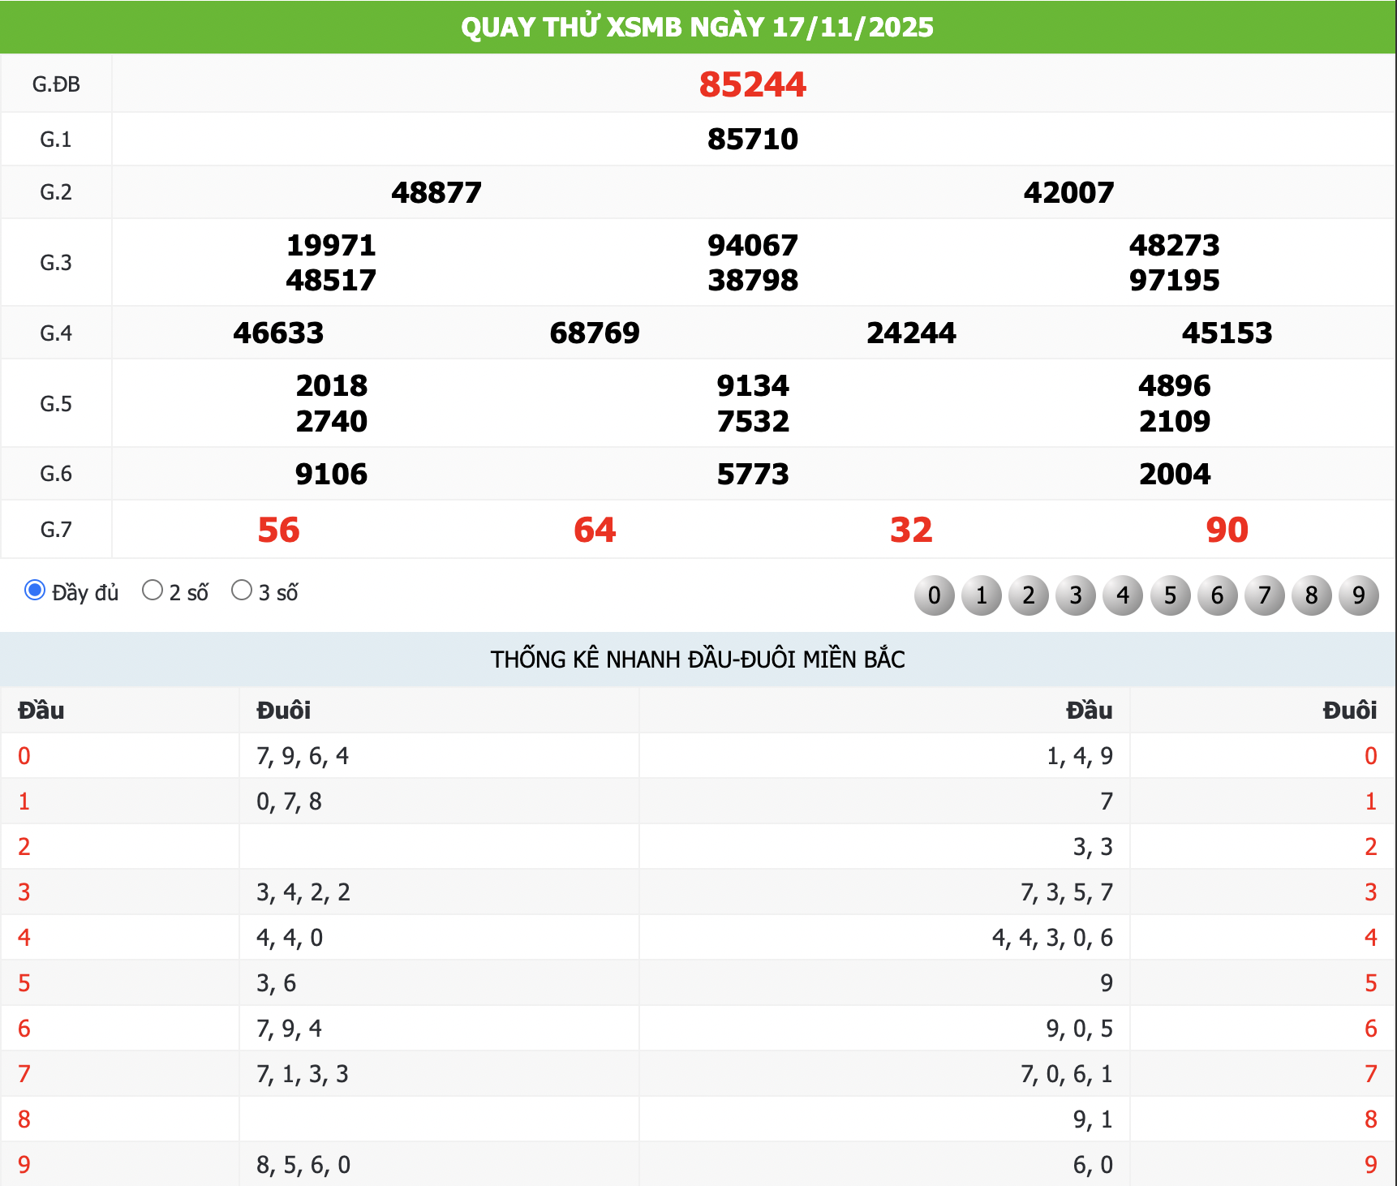The image size is (1397, 1186).
Task: Click the number 1 filter ball
Action: tap(981, 595)
